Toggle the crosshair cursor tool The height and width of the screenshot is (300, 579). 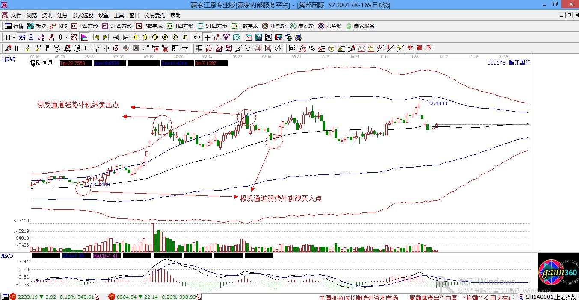207,37
